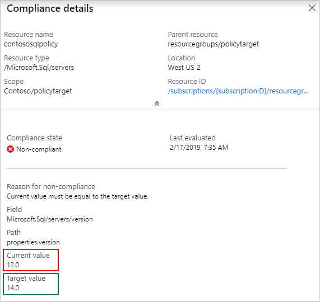Click the Target value label
This screenshot has width=320, height=302.
(26, 279)
